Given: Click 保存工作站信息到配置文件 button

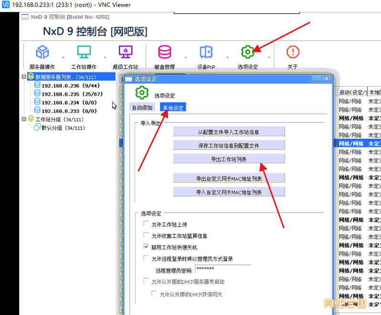Looking at the screenshot, I should [x=229, y=145].
